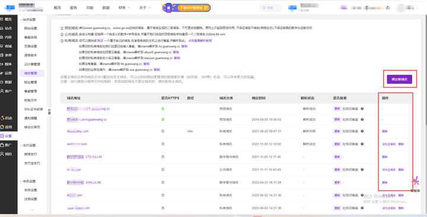
Task: Open 表单 in the dark sidebar
Action: pyautogui.click(x=6, y=55)
